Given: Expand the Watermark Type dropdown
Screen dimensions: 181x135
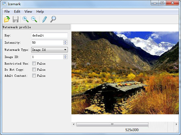Looking at the screenshot, I should point(49,50).
